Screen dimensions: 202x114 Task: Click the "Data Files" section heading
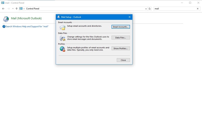(x=63, y=33)
